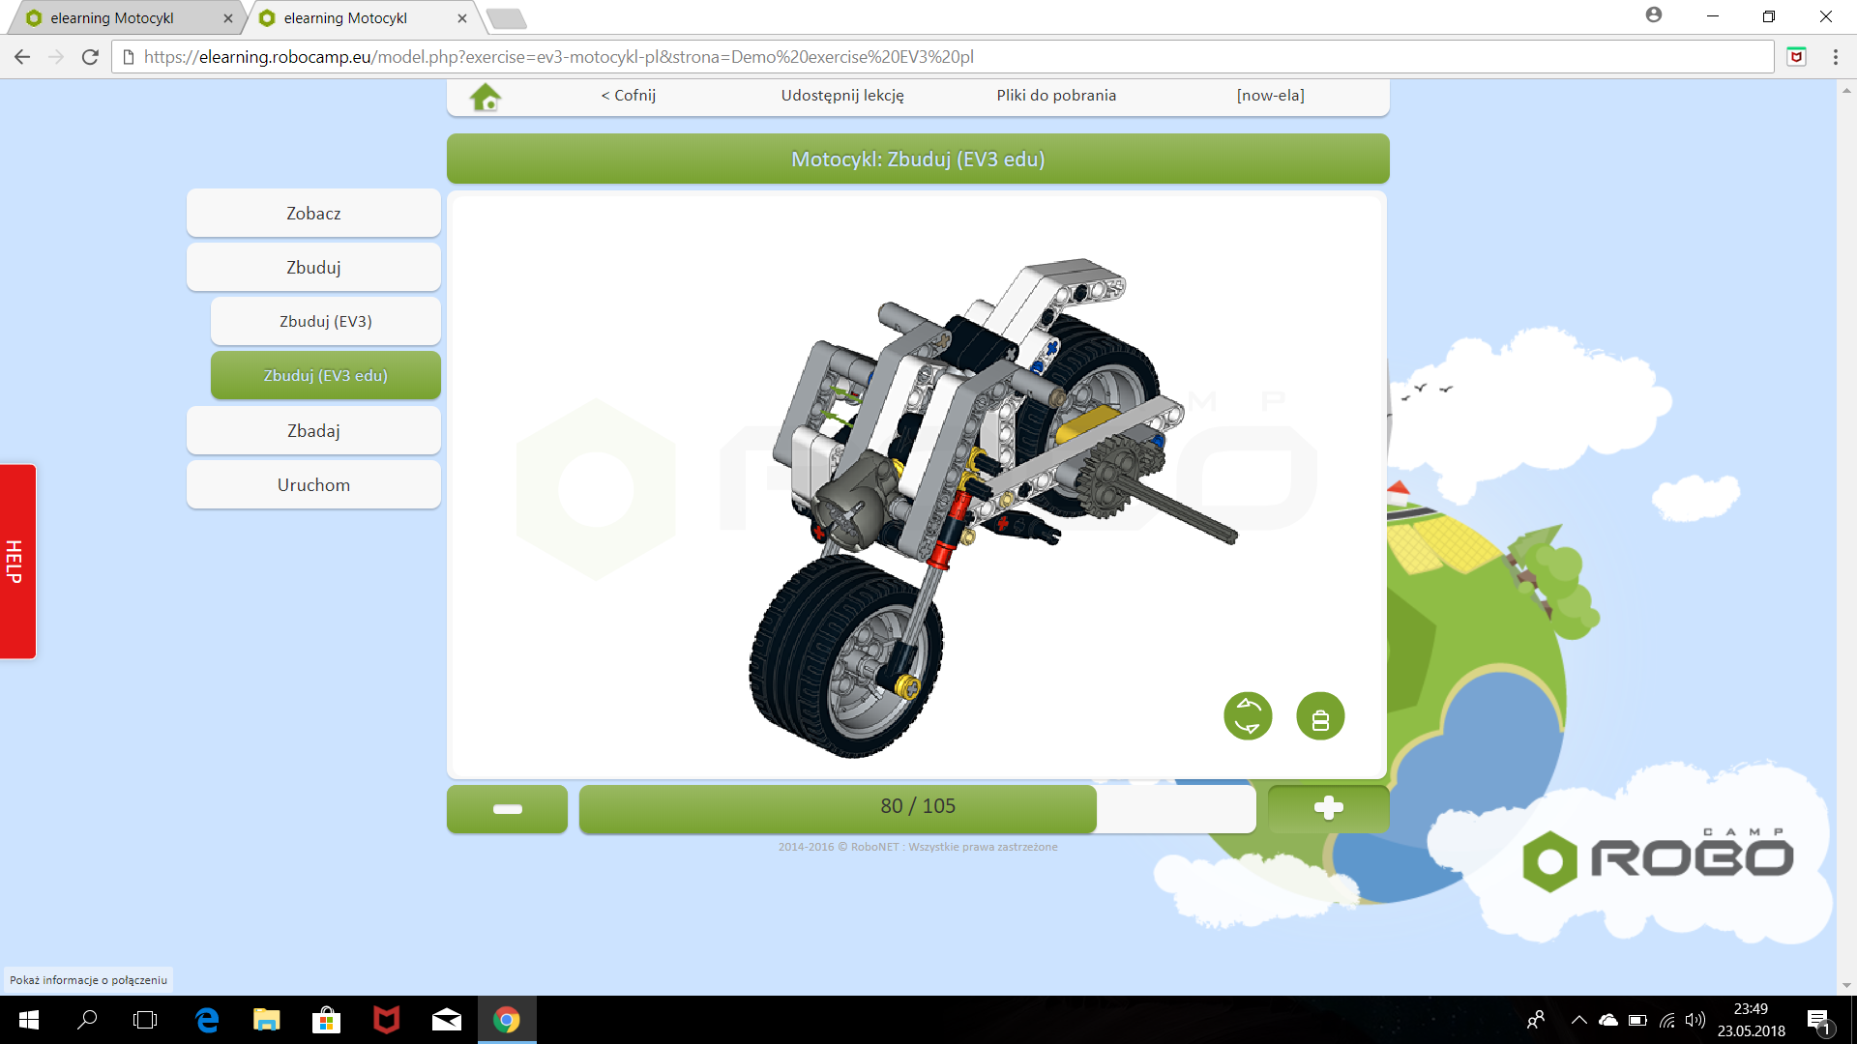
Task: Click the volume speaker tray icon
Action: [1695, 1020]
